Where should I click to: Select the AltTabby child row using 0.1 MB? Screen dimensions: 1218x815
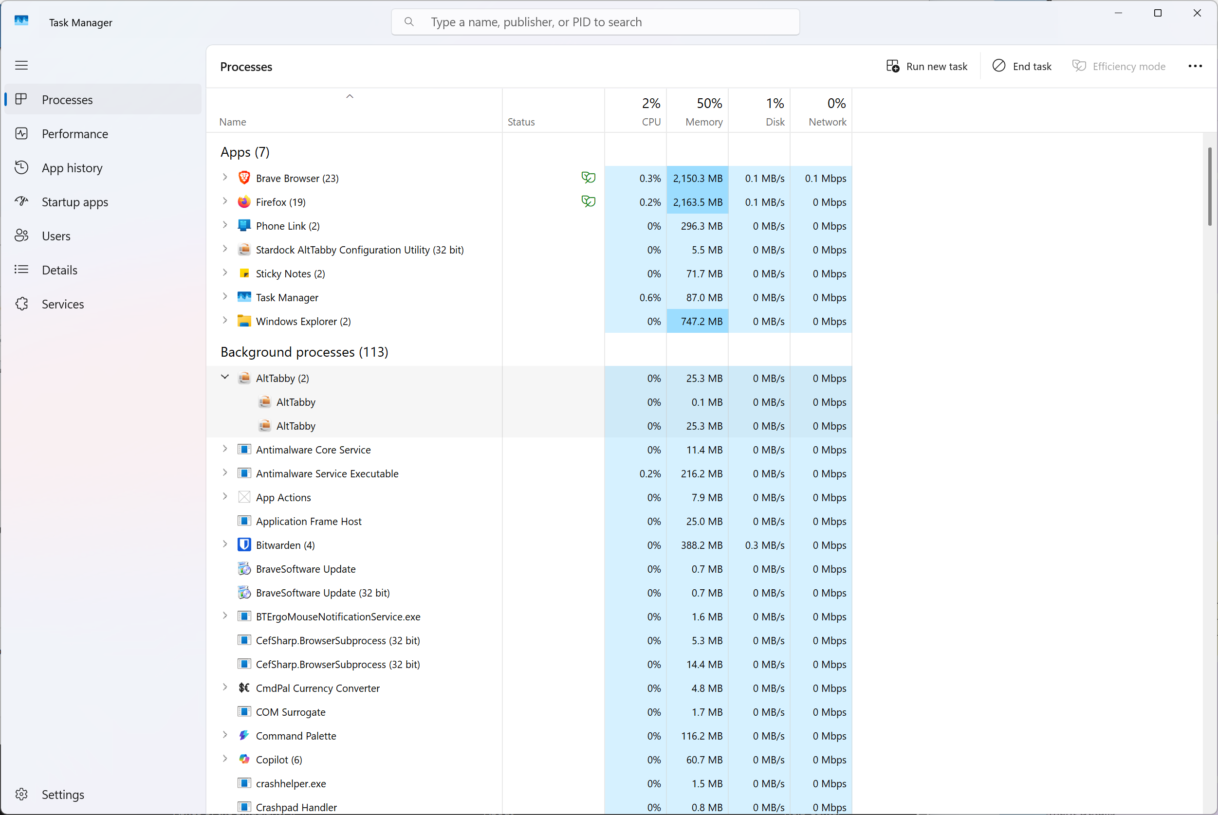pyautogui.click(x=530, y=402)
